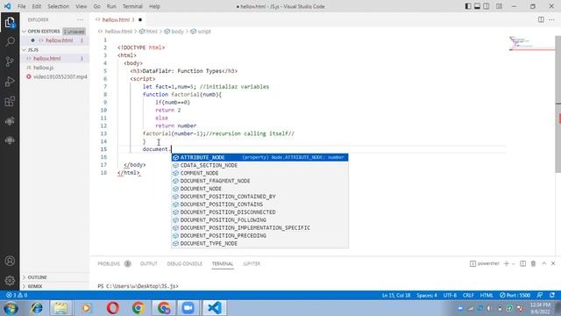The width and height of the screenshot is (561, 316).
Task: Split the terminal panel
Action: [523, 263]
